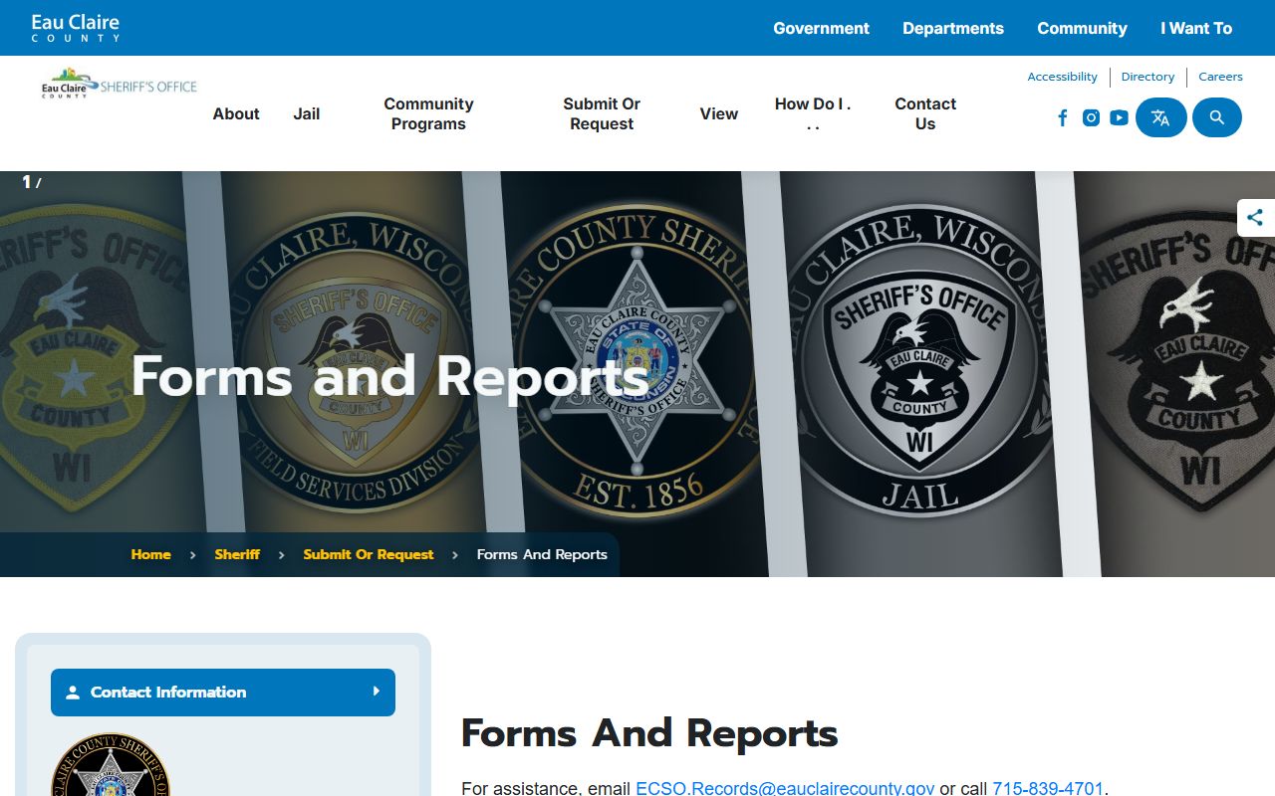1275x796 pixels.
Task: Click Forms And Reports breadcrumb text
Action: coord(542,554)
